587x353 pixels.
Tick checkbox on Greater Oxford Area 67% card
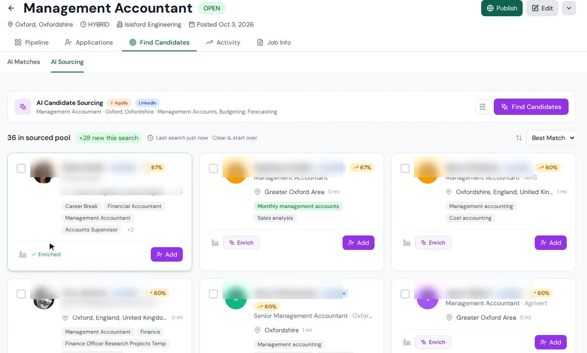[213, 169]
